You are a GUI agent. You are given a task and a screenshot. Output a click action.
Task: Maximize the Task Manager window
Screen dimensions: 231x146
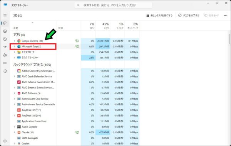coord(217,3)
